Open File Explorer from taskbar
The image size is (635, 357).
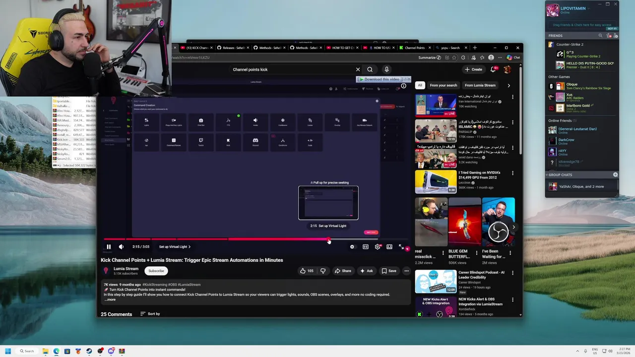click(x=45, y=351)
